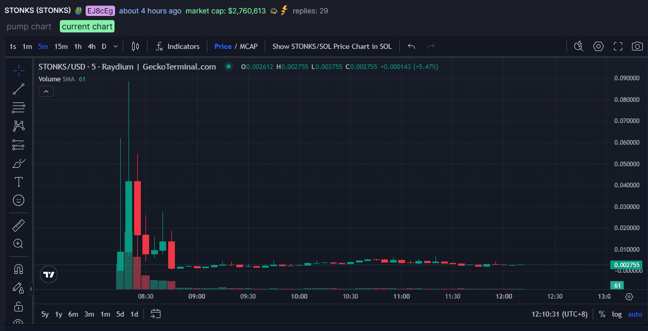The image size is (648, 331).
Task: Select the 4h interval
Action: pos(91,46)
